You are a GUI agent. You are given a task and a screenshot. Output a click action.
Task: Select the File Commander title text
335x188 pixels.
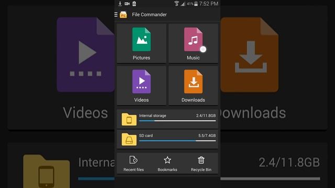pos(149,15)
